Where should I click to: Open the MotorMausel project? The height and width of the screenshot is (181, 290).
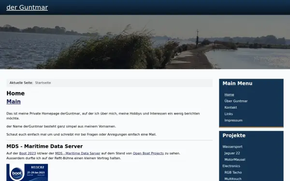[x=235, y=160]
